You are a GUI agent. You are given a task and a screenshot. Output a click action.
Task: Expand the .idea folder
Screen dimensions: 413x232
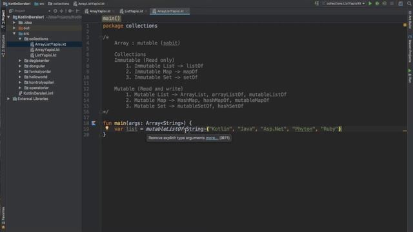[14, 23]
